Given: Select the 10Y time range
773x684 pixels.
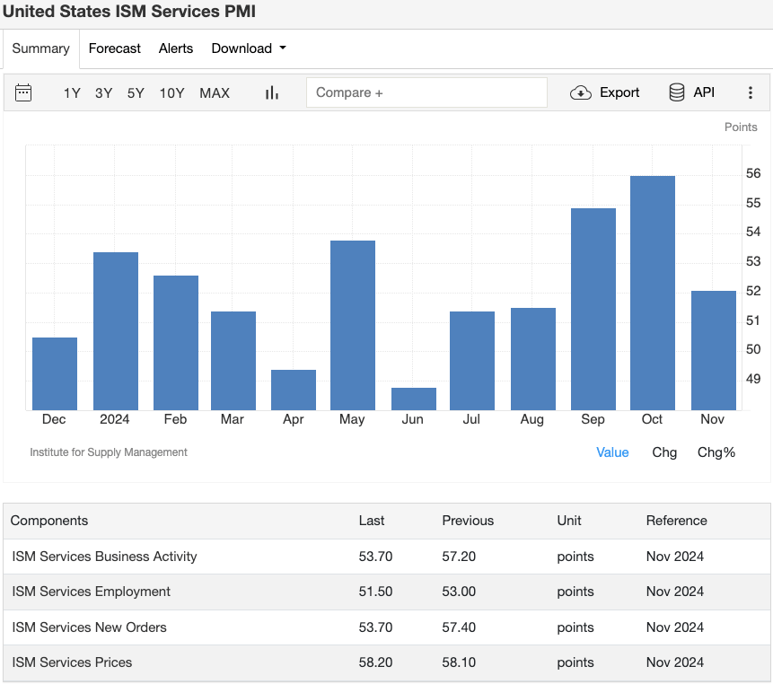Looking at the screenshot, I should [x=171, y=92].
